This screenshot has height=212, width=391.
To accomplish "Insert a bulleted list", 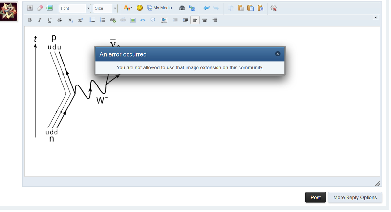I will tap(92, 20).
